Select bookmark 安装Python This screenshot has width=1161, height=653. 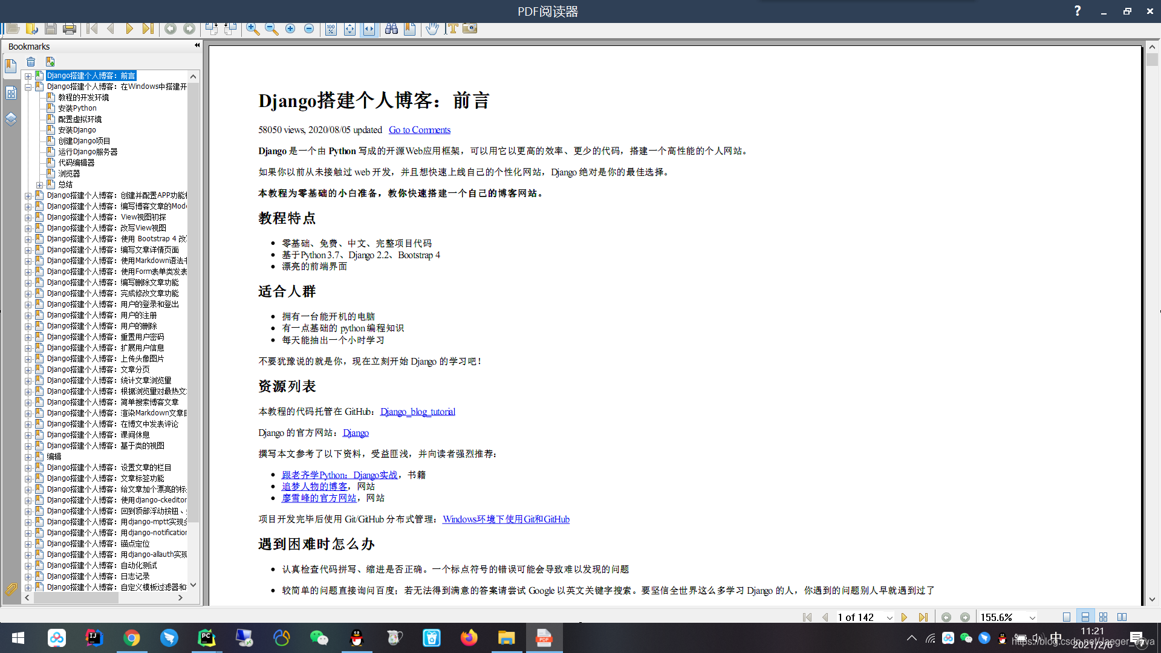(77, 108)
